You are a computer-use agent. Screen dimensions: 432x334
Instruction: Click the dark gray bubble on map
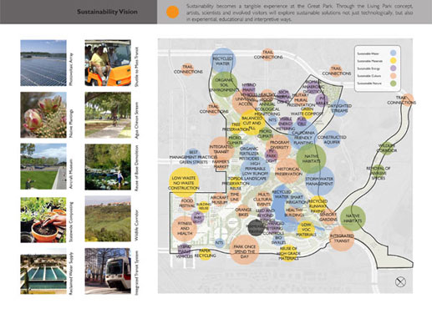coord(256,228)
